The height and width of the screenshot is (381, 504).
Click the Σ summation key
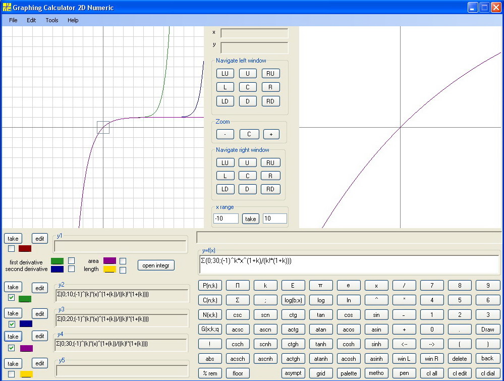(238, 300)
